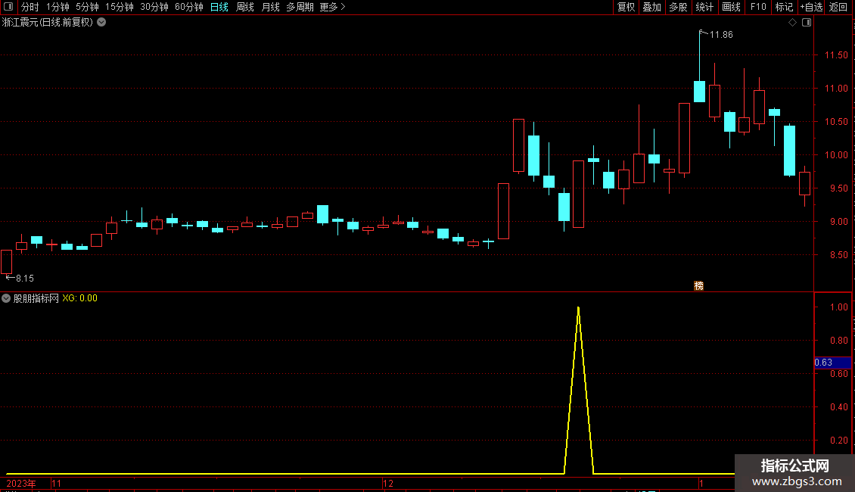Switch to 周线 weekly chart

245,7
